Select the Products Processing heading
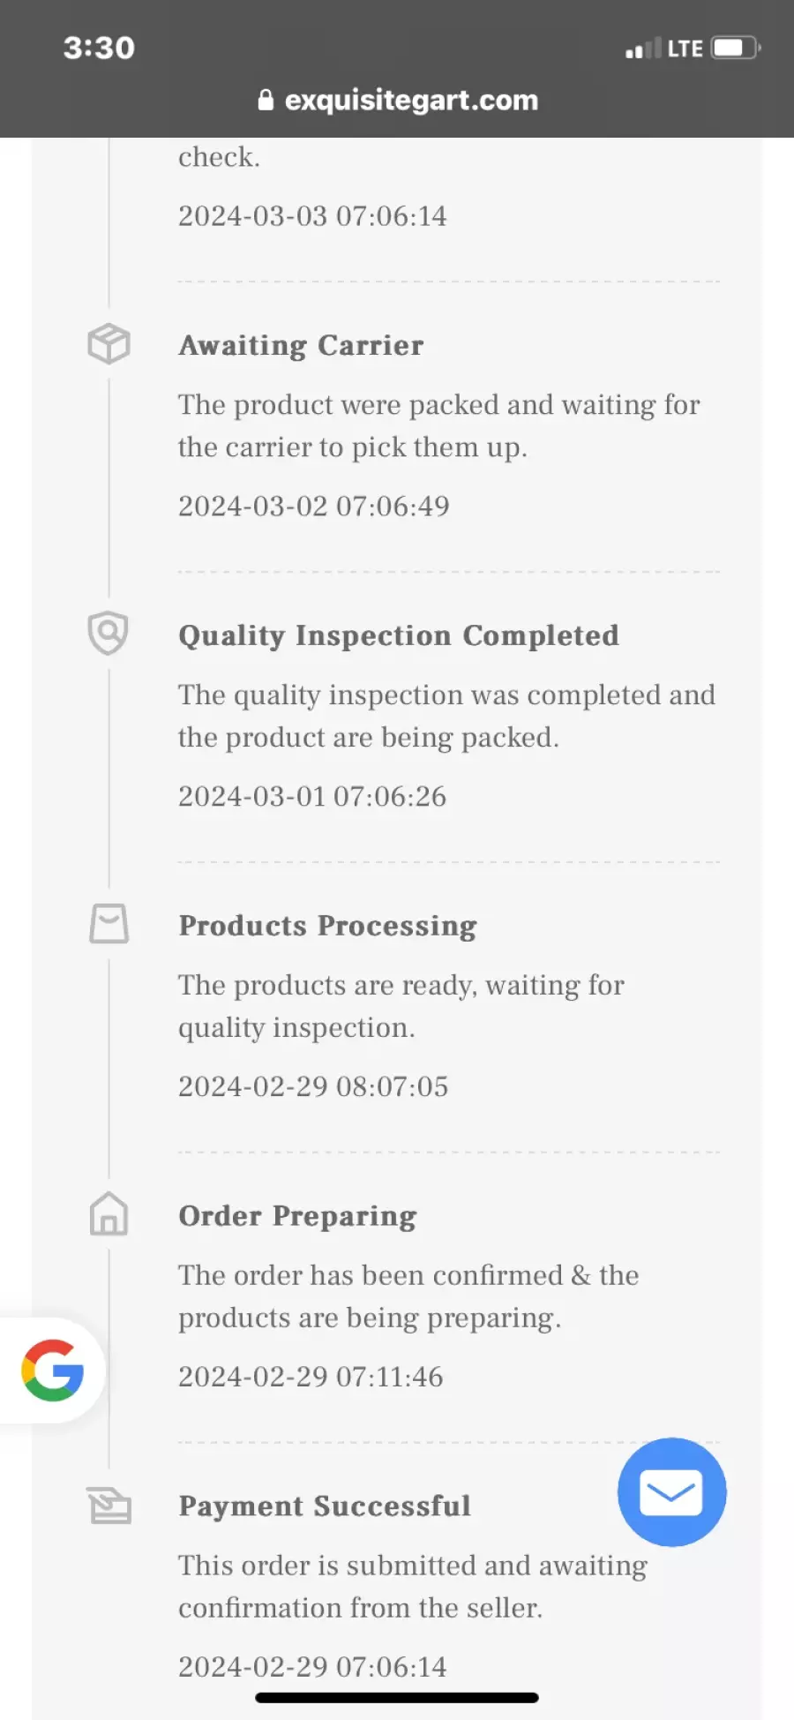Screen dimensions: 794x1720 coord(327,926)
